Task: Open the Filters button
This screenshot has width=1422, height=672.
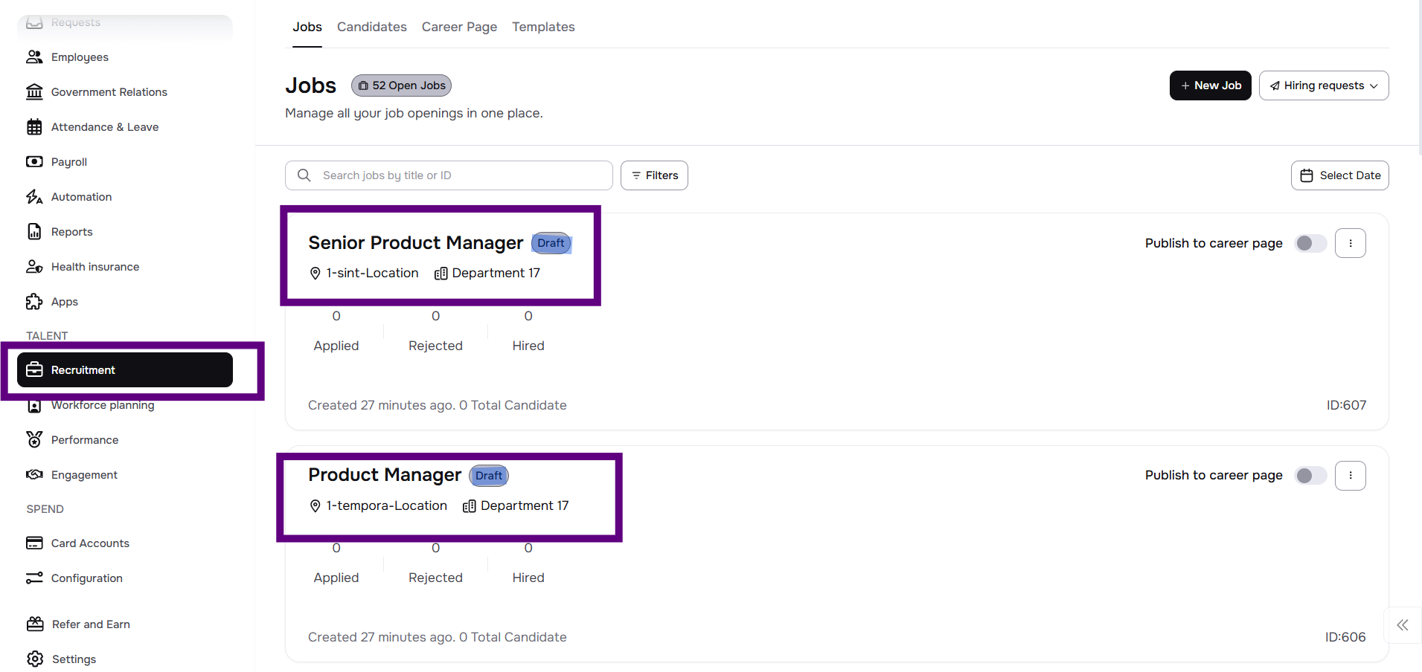Action: (x=654, y=175)
